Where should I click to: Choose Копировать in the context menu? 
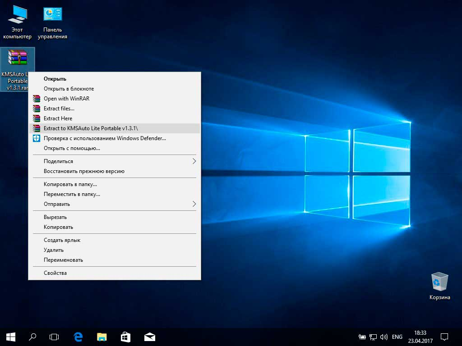click(115, 227)
